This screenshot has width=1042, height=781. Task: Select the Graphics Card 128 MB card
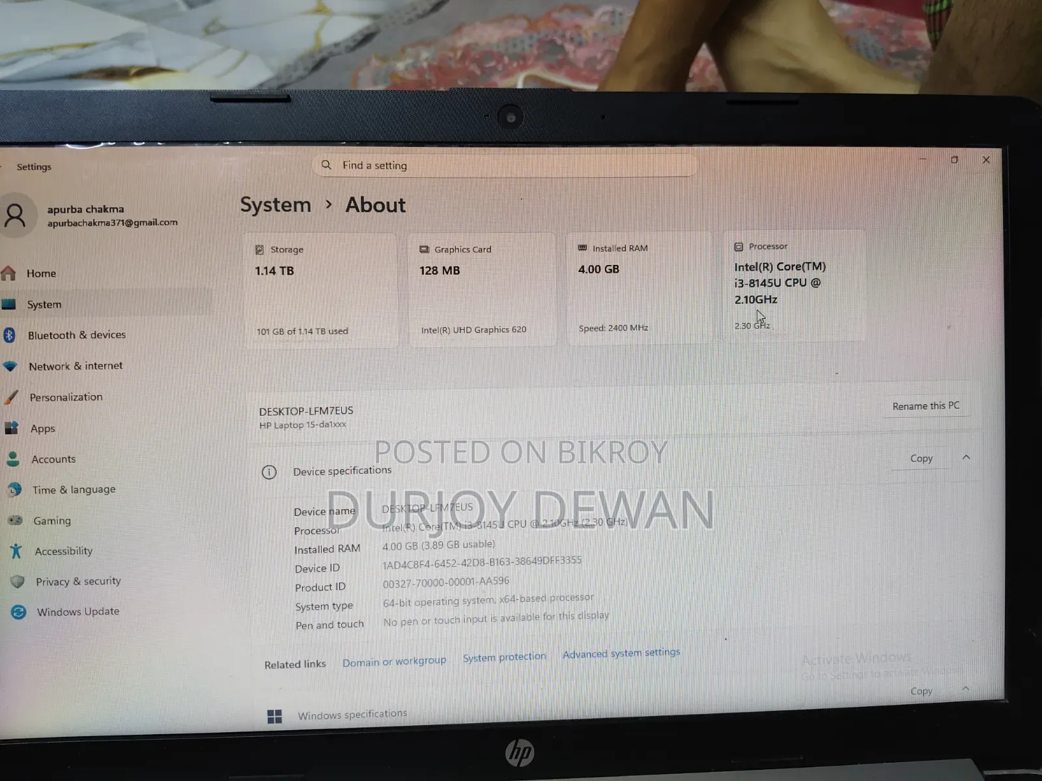(482, 289)
